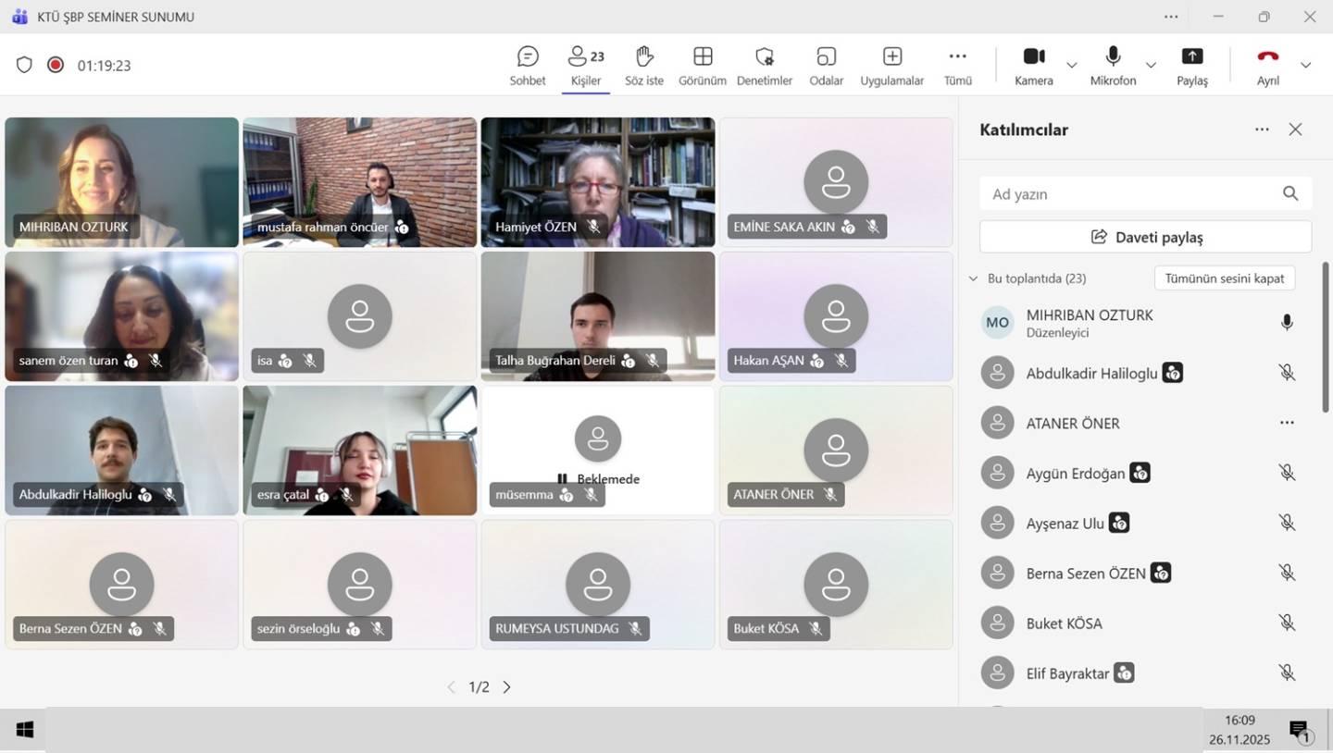Open Görünüm layout options

pos(703,65)
